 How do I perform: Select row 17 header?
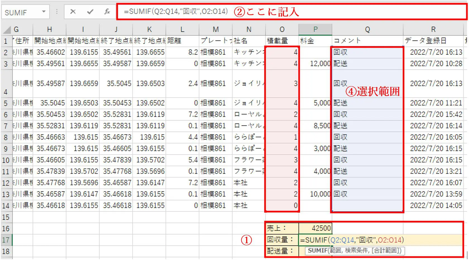(6, 240)
